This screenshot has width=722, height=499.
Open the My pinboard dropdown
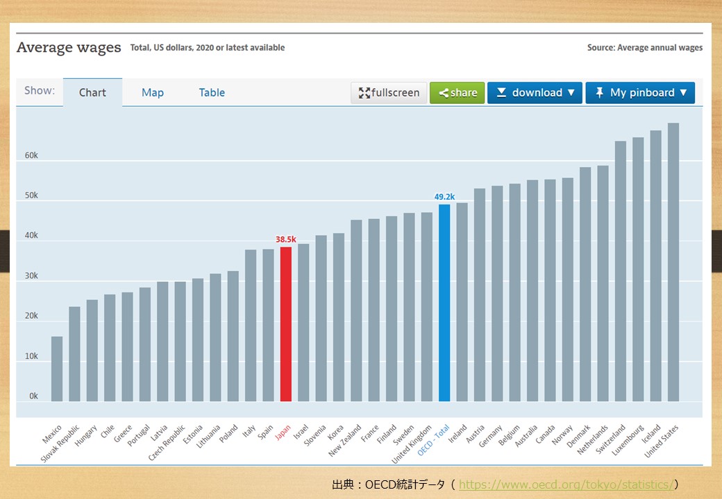(x=640, y=93)
